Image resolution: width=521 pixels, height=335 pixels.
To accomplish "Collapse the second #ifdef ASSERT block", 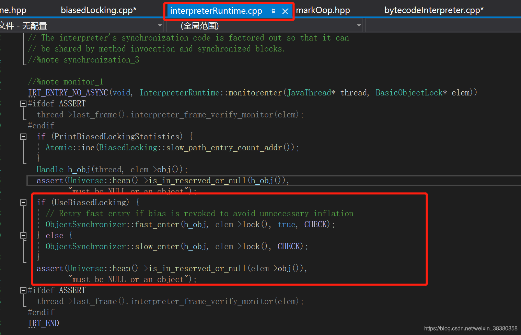I will 23,290.
